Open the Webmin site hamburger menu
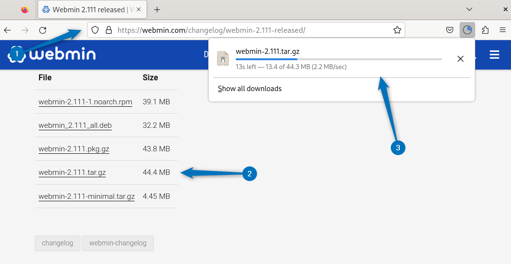This screenshot has width=511, height=264. (494, 54)
